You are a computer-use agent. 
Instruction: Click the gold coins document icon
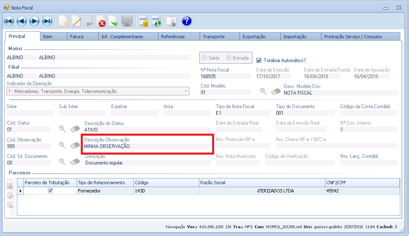coord(143,21)
